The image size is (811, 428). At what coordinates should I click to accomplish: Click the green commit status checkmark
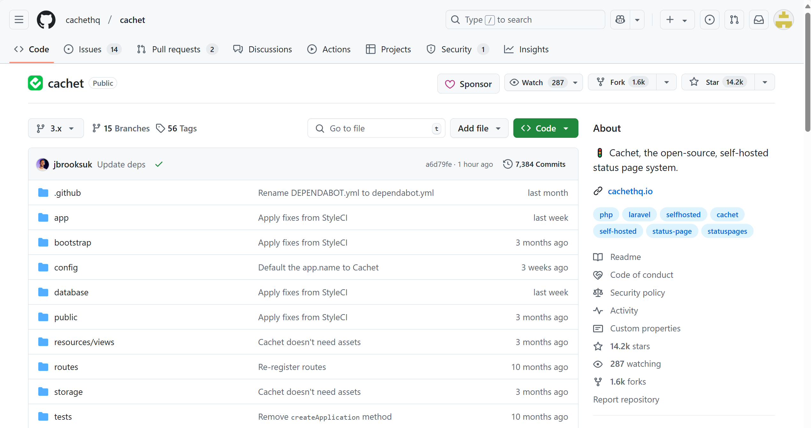click(x=159, y=164)
